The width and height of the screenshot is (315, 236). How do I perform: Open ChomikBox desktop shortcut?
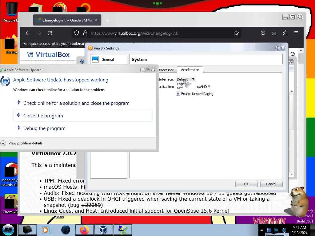(x=10, y=204)
